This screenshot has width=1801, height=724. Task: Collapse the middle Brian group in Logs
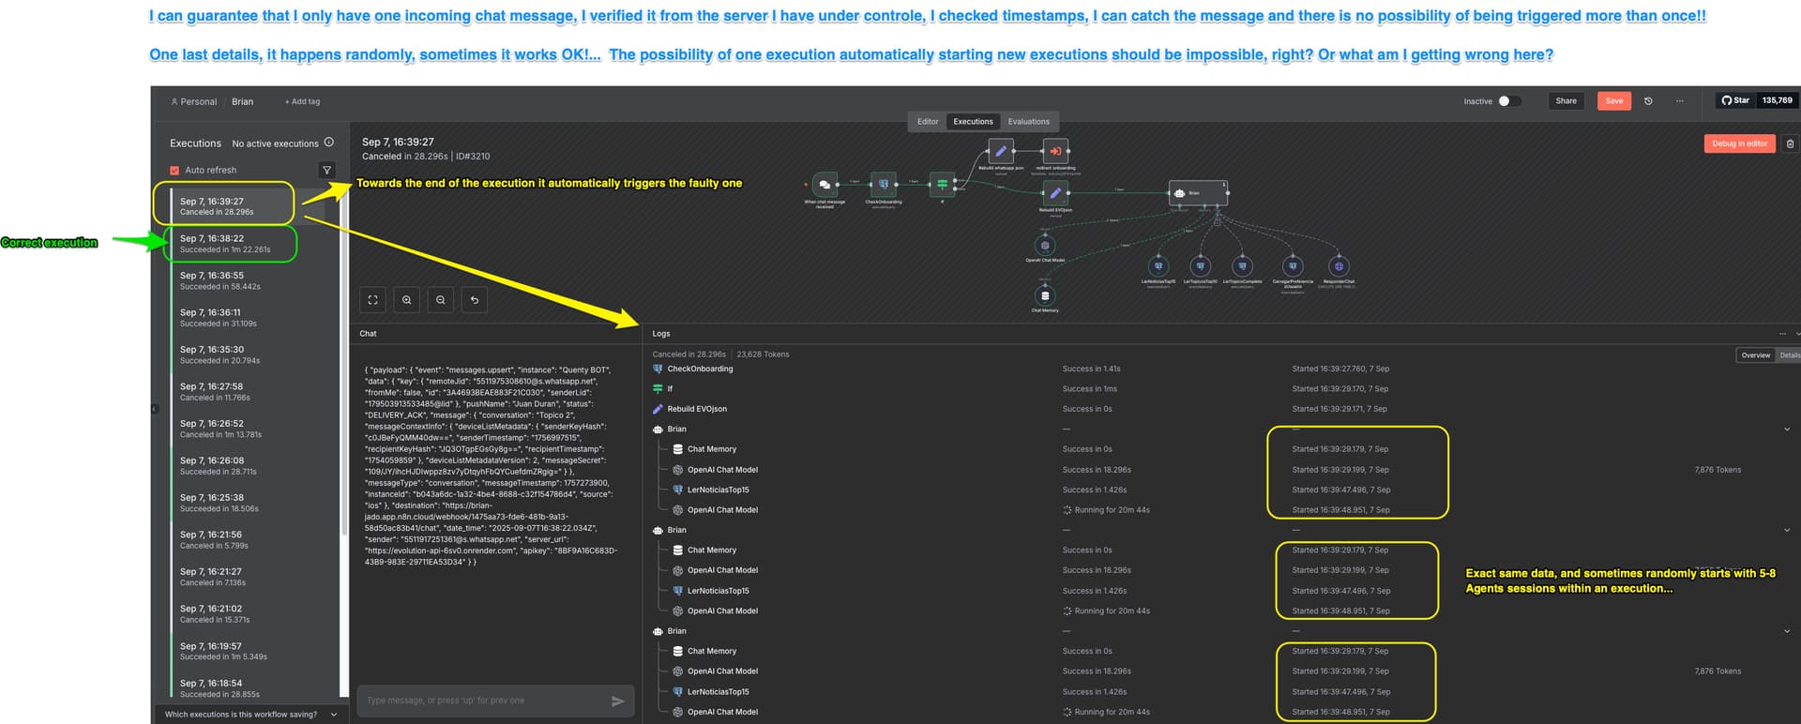tap(1787, 531)
